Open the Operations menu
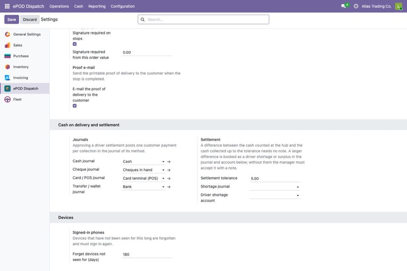This screenshot has width=407, height=271. click(x=59, y=6)
